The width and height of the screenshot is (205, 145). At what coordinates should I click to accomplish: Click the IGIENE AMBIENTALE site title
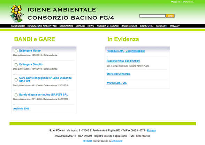[62, 10]
